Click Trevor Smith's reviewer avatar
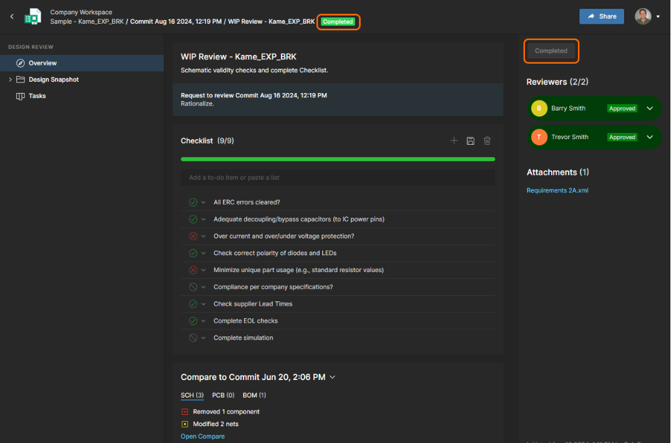The width and height of the screenshot is (671, 443). pos(539,137)
